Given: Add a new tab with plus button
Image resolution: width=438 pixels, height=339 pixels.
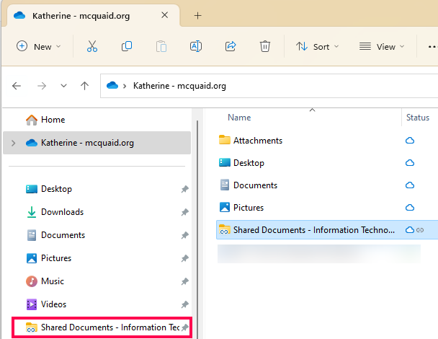Looking at the screenshot, I should [197, 16].
